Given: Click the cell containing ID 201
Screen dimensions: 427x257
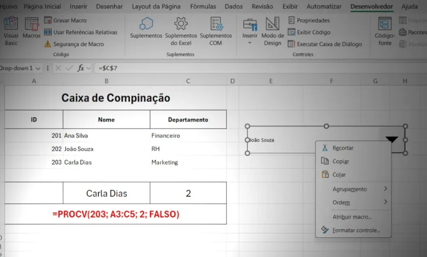Looking at the screenshot, I should pos(34,136).
